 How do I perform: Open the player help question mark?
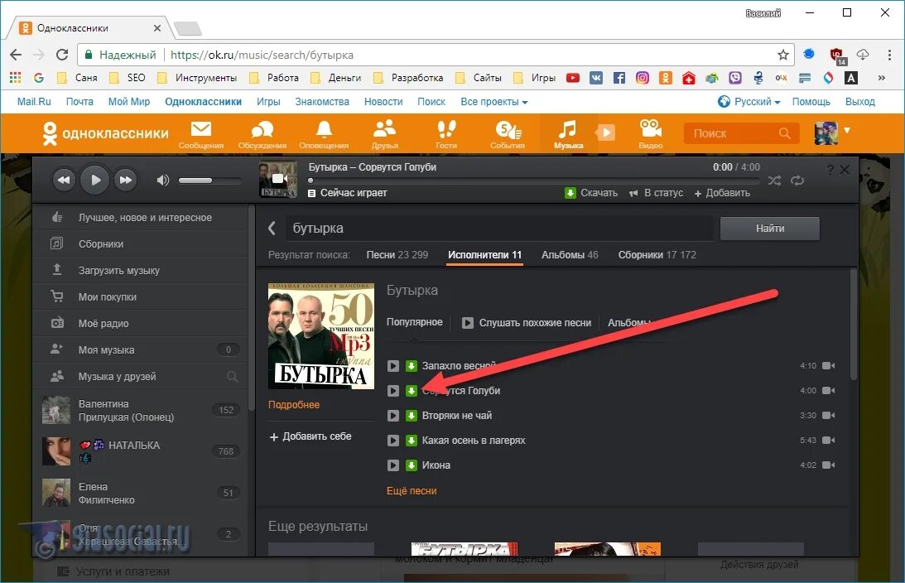[830, 169]
